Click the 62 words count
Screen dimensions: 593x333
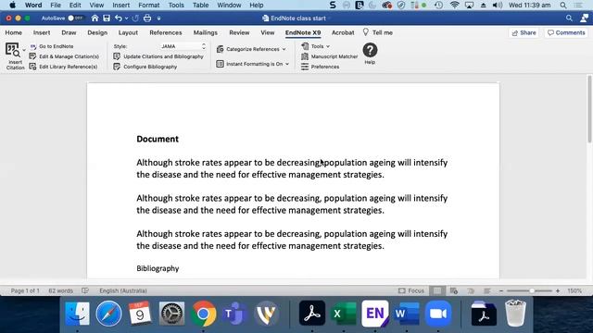(x=60, y=290)
